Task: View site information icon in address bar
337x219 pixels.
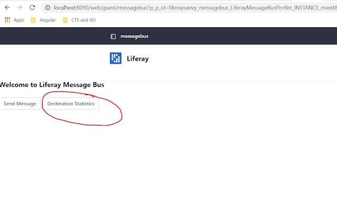Action: point(47,8)
